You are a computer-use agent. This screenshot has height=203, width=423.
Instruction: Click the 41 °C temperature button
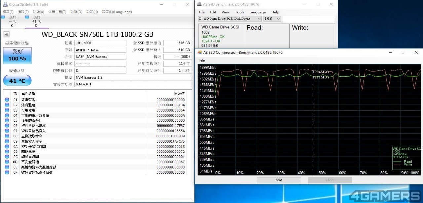pos(17,81)
